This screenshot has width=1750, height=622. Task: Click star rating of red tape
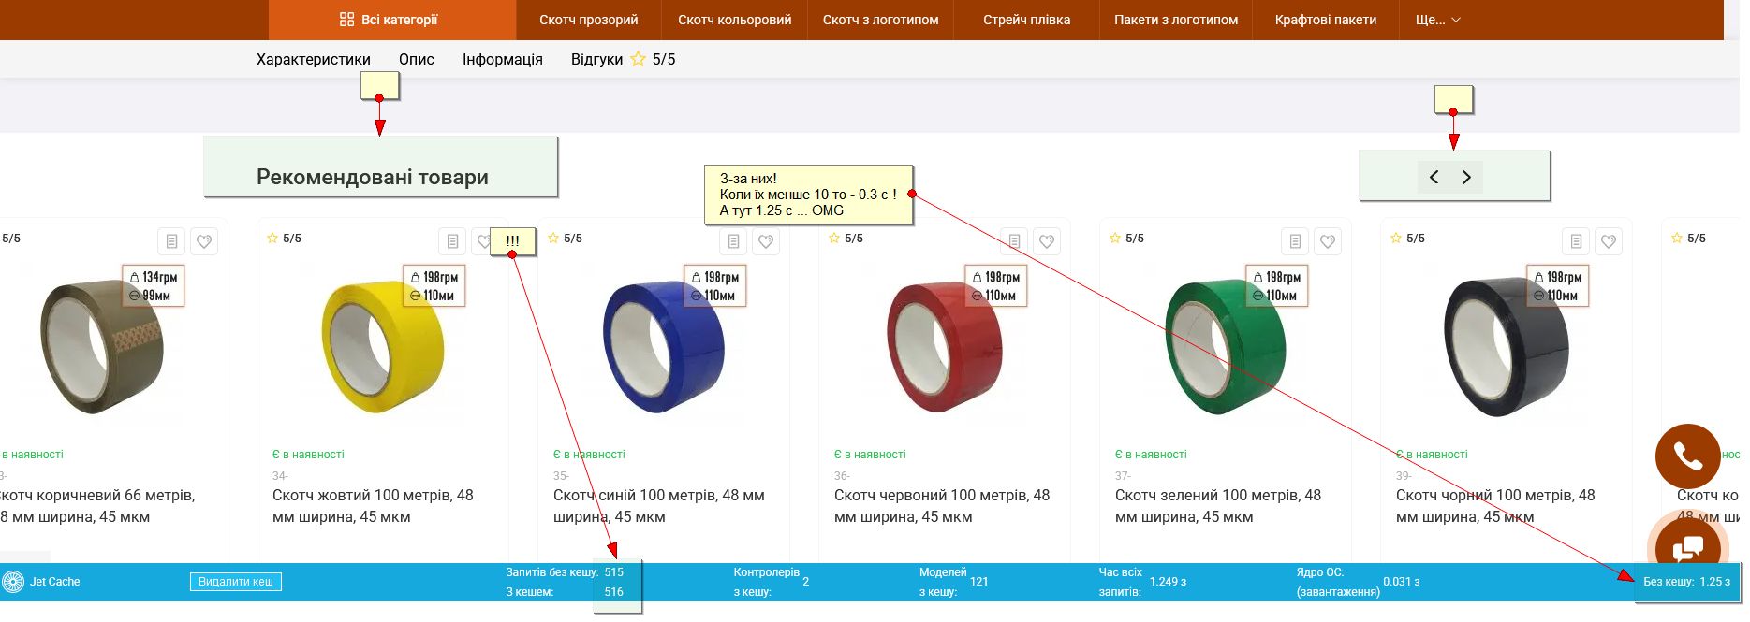click(846, 239)
